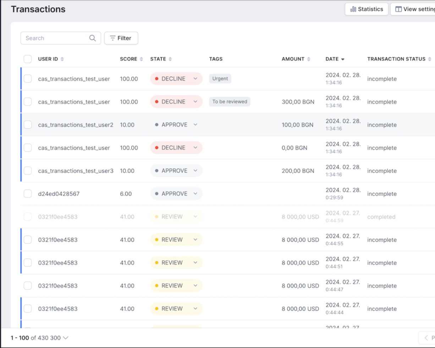The height and width of the screenshot is (348, 435).
Task: Click the 200,00 BGN amount cell
Action: pos(298,171)
